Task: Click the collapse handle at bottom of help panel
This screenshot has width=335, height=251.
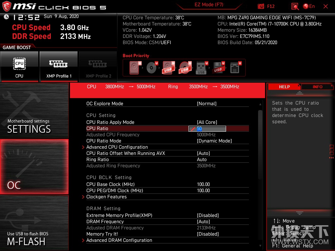Action: tap(300, 213)
